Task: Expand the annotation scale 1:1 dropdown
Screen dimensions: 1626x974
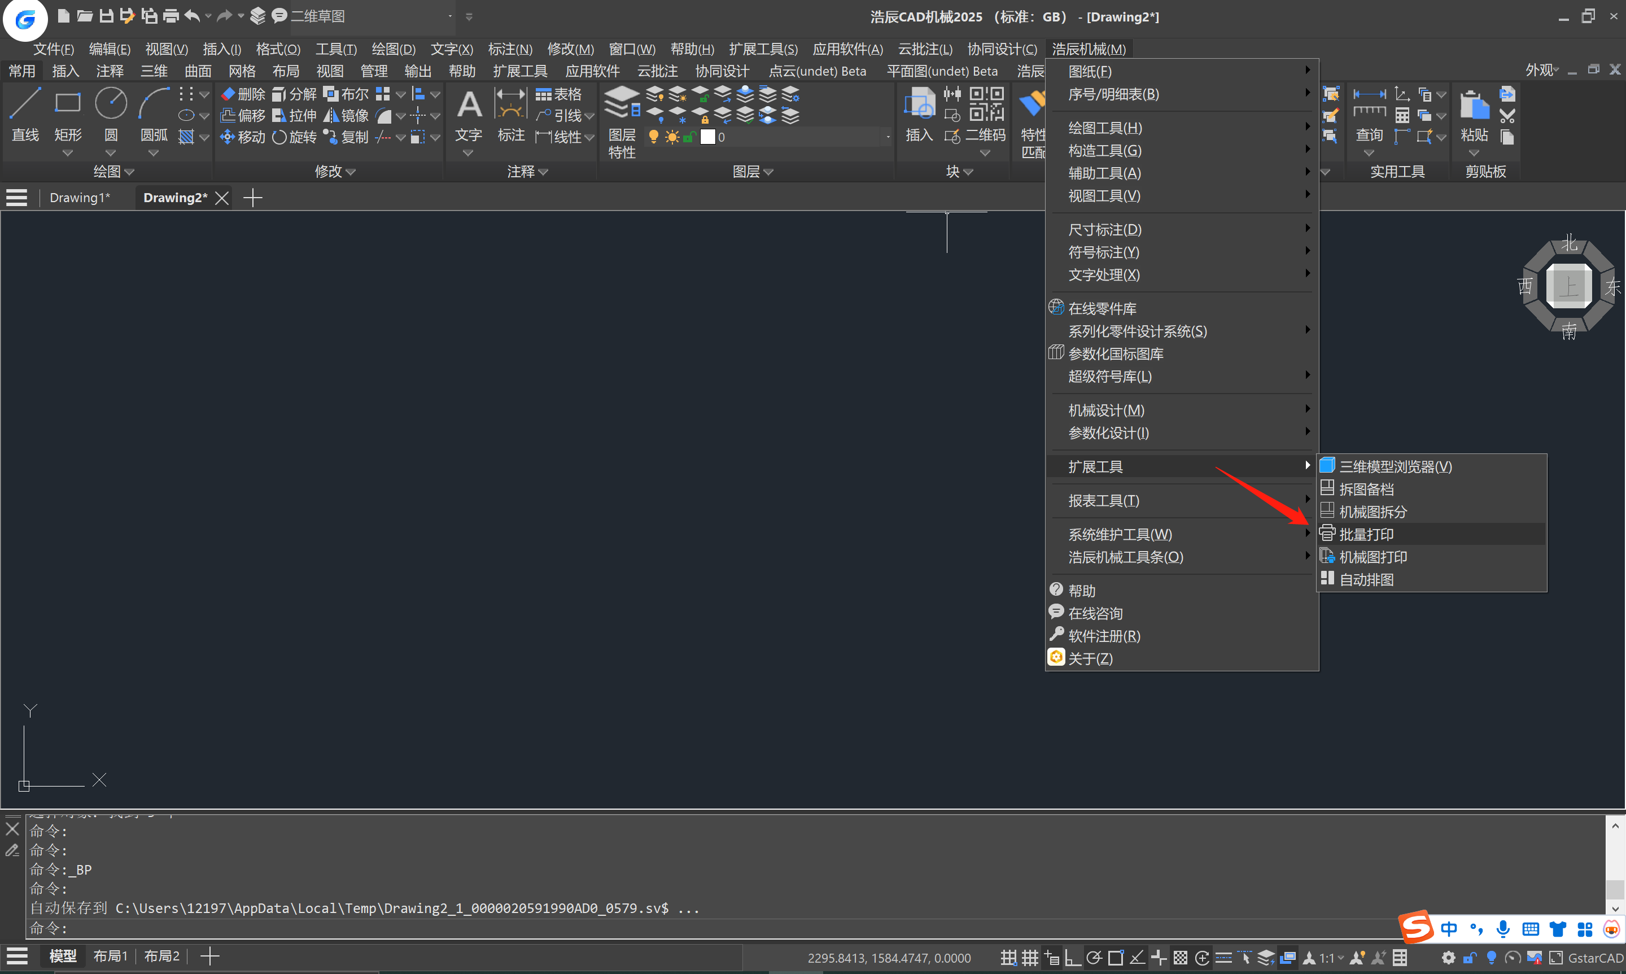Action: point(1340,958)
